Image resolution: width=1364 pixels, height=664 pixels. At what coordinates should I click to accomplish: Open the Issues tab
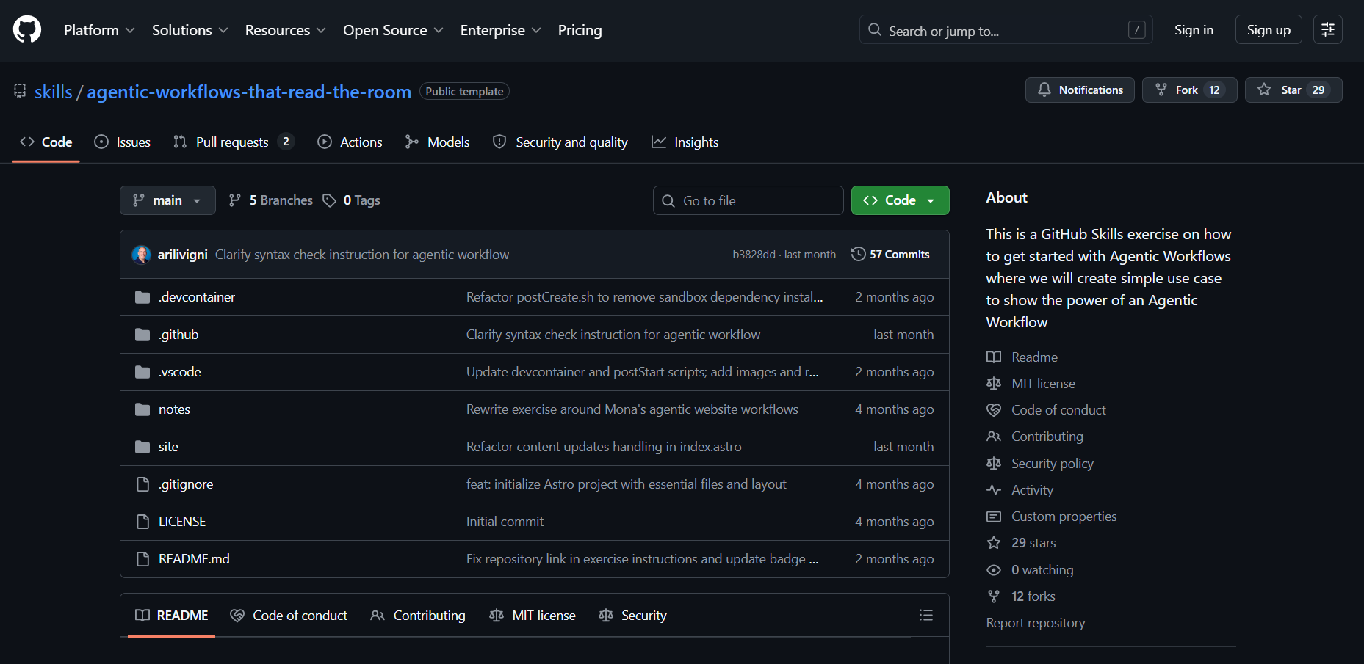[x=123, y=142]
